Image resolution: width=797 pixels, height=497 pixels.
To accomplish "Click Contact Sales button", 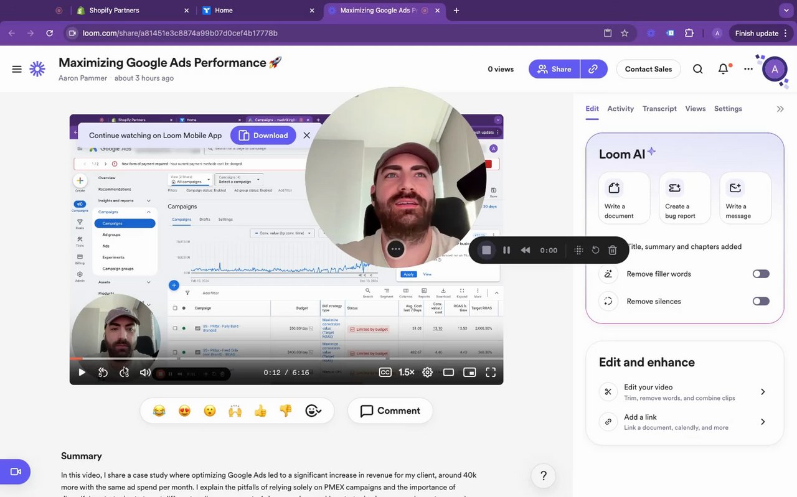I will pyautogui.click(x=648, y=69).
